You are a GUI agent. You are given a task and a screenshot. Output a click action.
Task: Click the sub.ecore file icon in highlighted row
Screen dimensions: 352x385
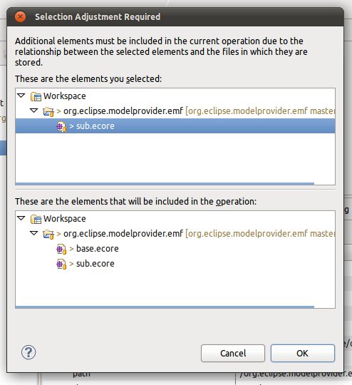tap(61, 126)
